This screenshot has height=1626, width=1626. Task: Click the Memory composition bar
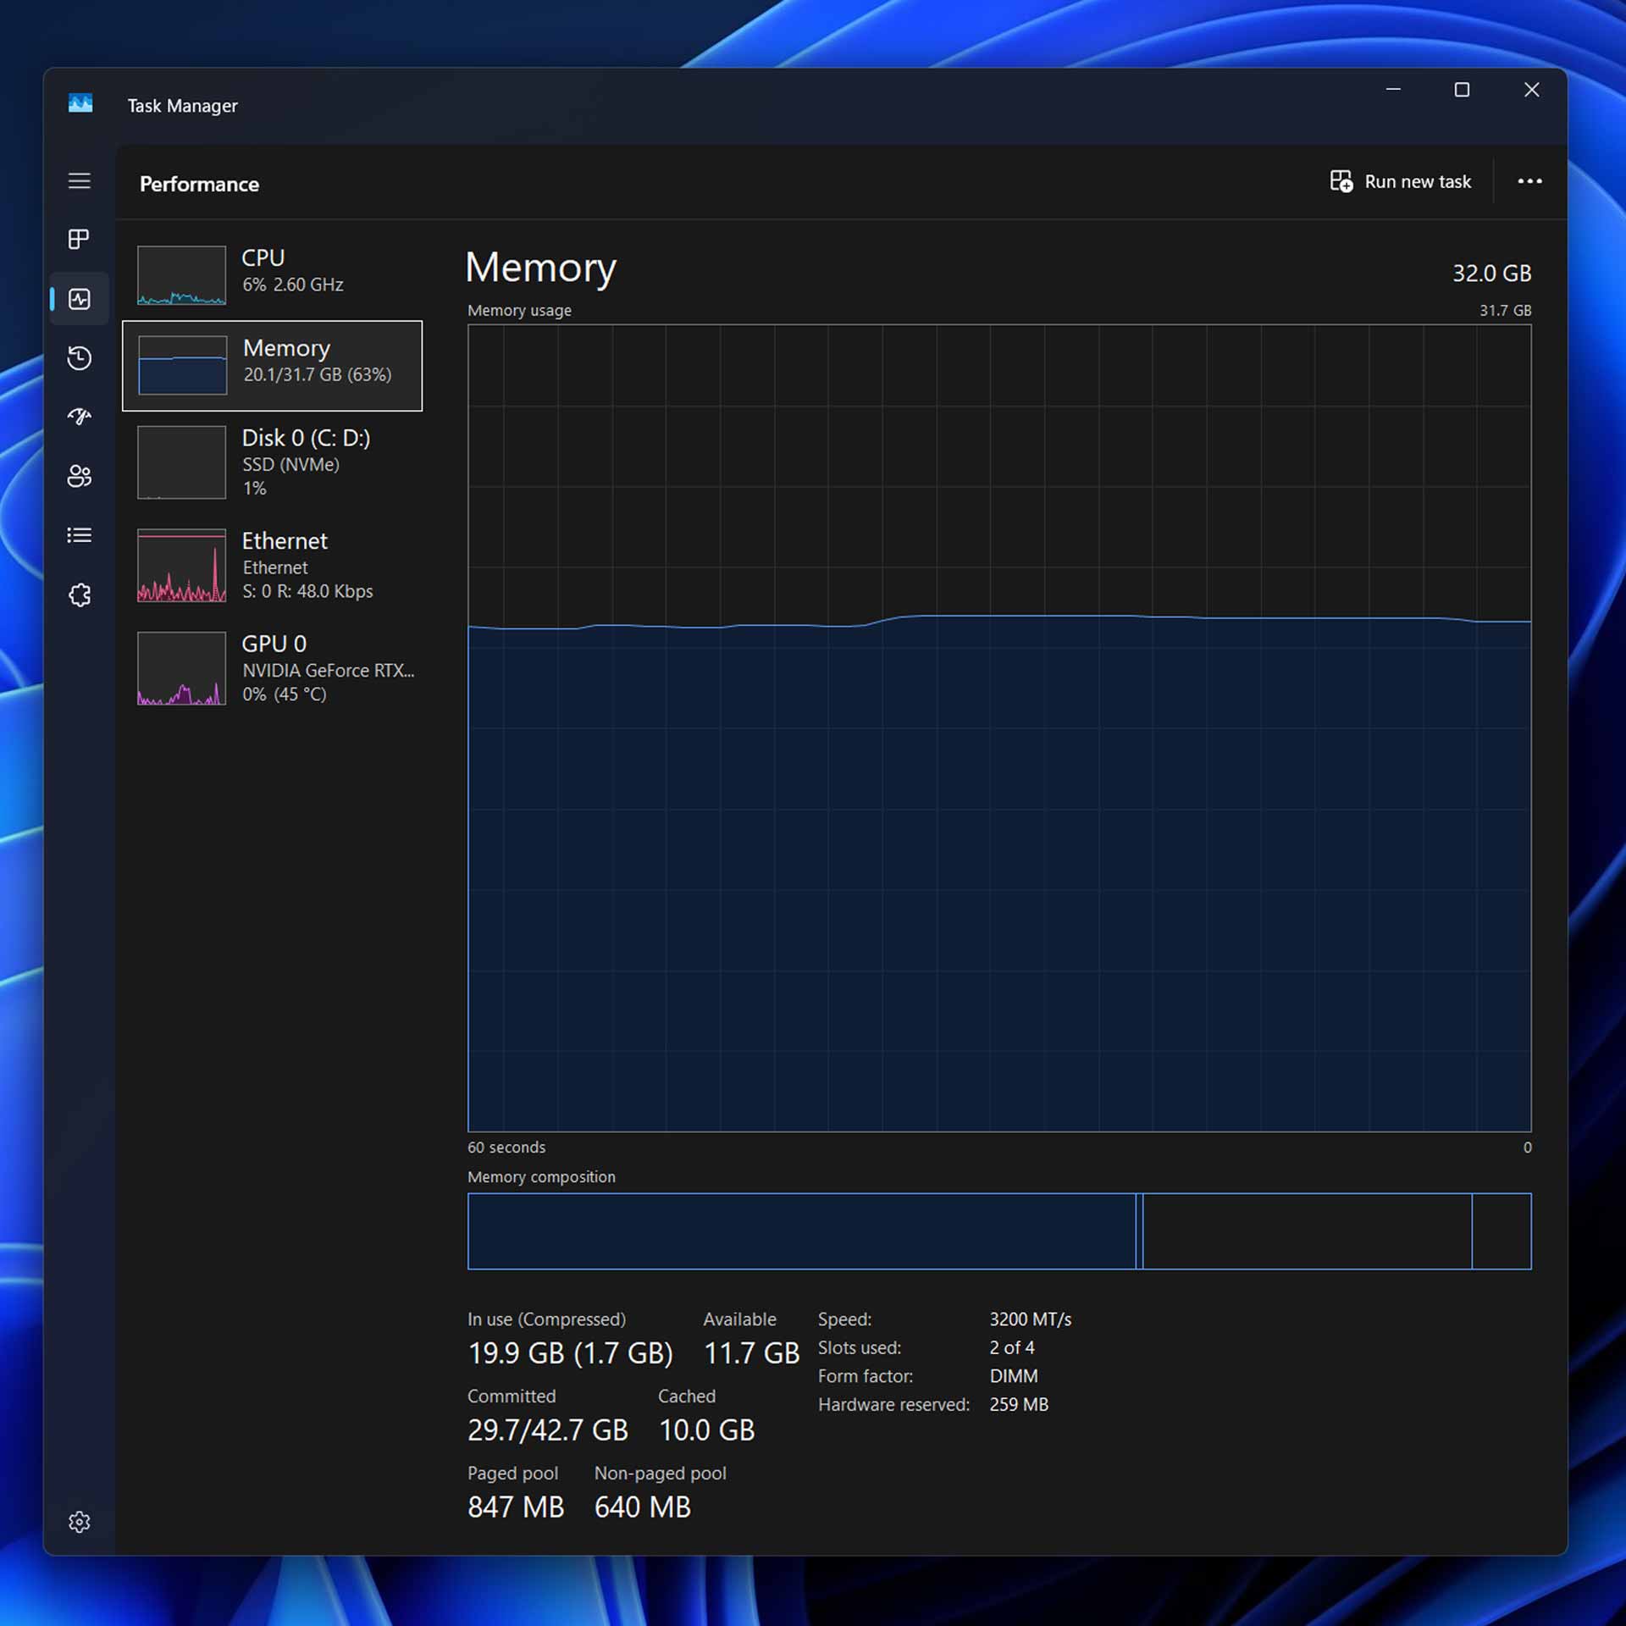tap(998, 1231)
